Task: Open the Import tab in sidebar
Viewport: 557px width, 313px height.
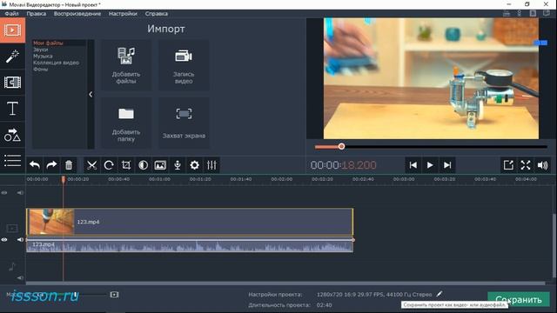Action: [12, 30]
